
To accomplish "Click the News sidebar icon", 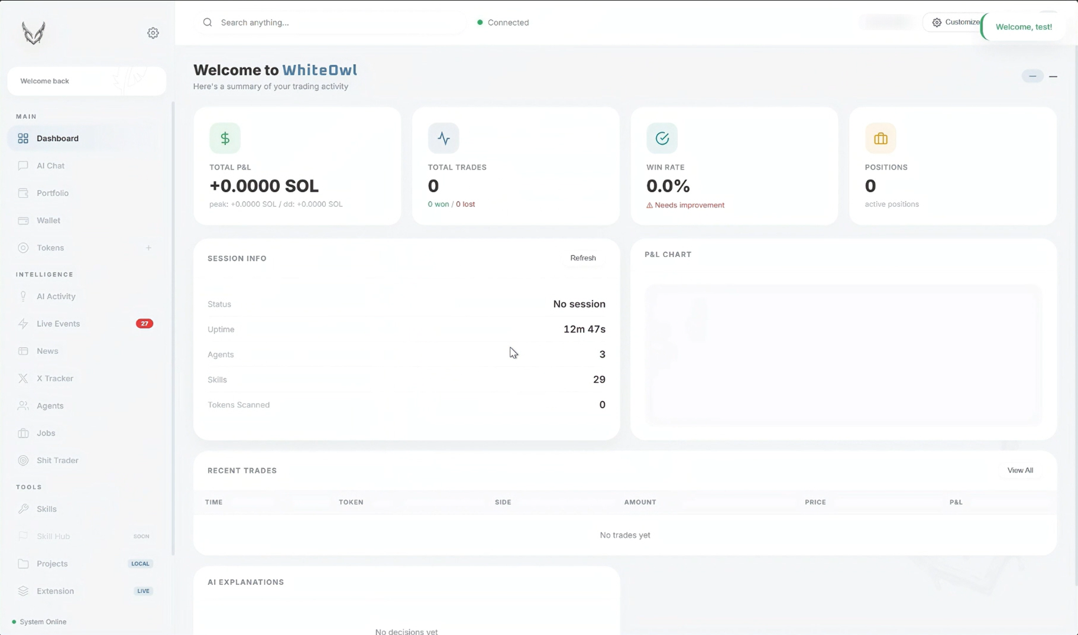I will [23, 351].
